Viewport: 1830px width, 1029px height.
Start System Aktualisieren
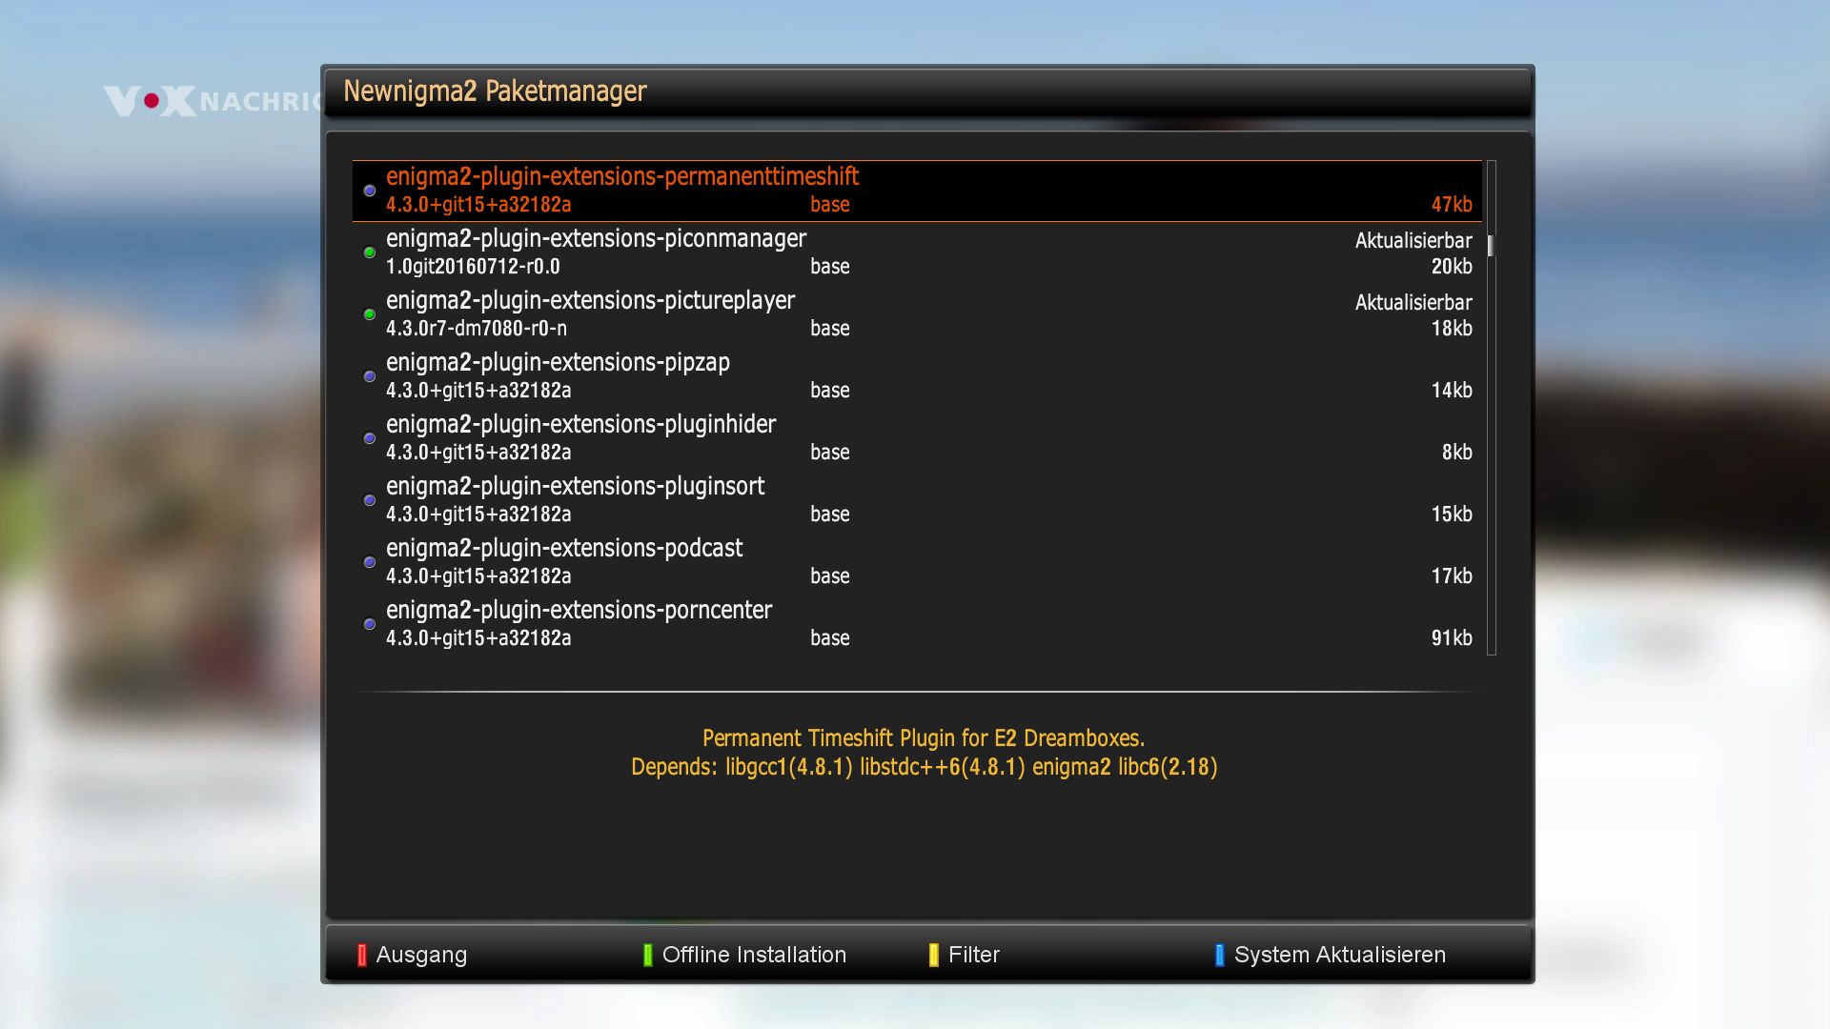tap(1340, 955)
